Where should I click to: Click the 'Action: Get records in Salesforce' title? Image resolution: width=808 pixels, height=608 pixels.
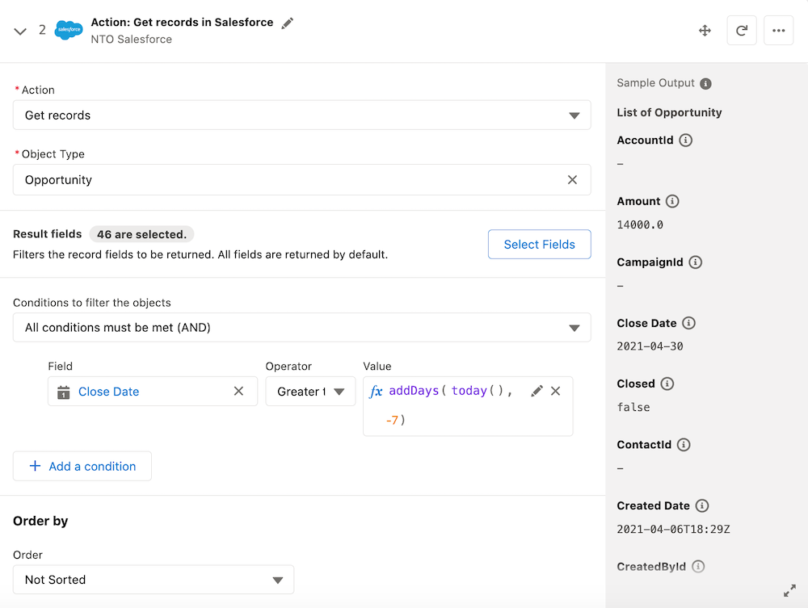182,22
